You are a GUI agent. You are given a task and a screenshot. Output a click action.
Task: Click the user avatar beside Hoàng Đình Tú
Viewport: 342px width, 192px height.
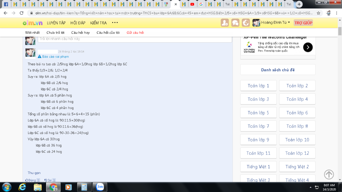click(x=256, y=23)
